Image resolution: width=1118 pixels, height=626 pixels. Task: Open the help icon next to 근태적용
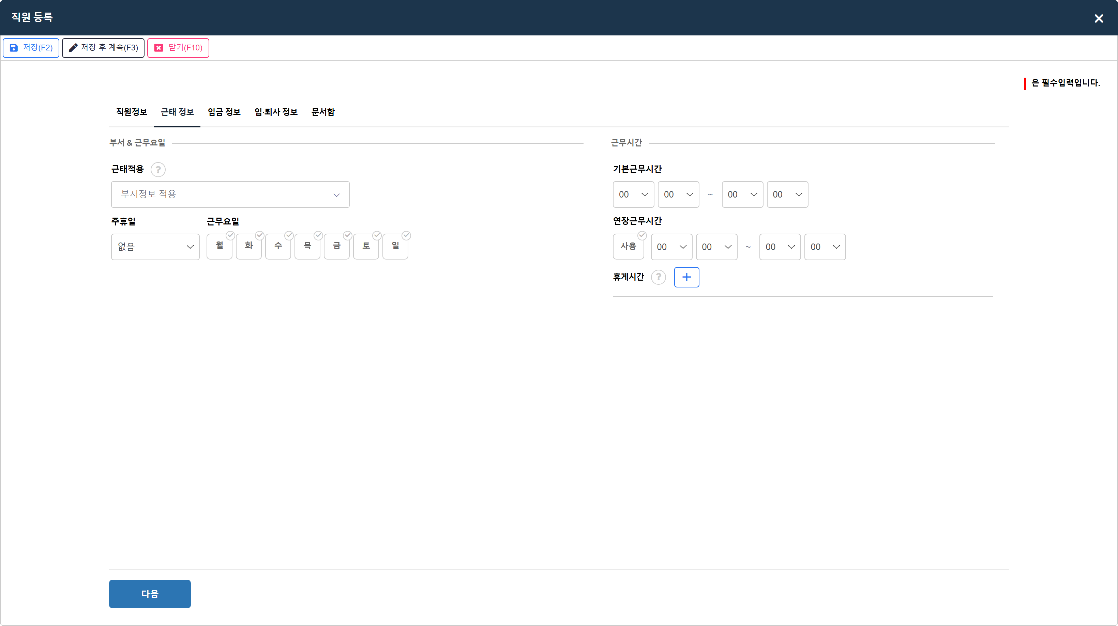[158, 170]
